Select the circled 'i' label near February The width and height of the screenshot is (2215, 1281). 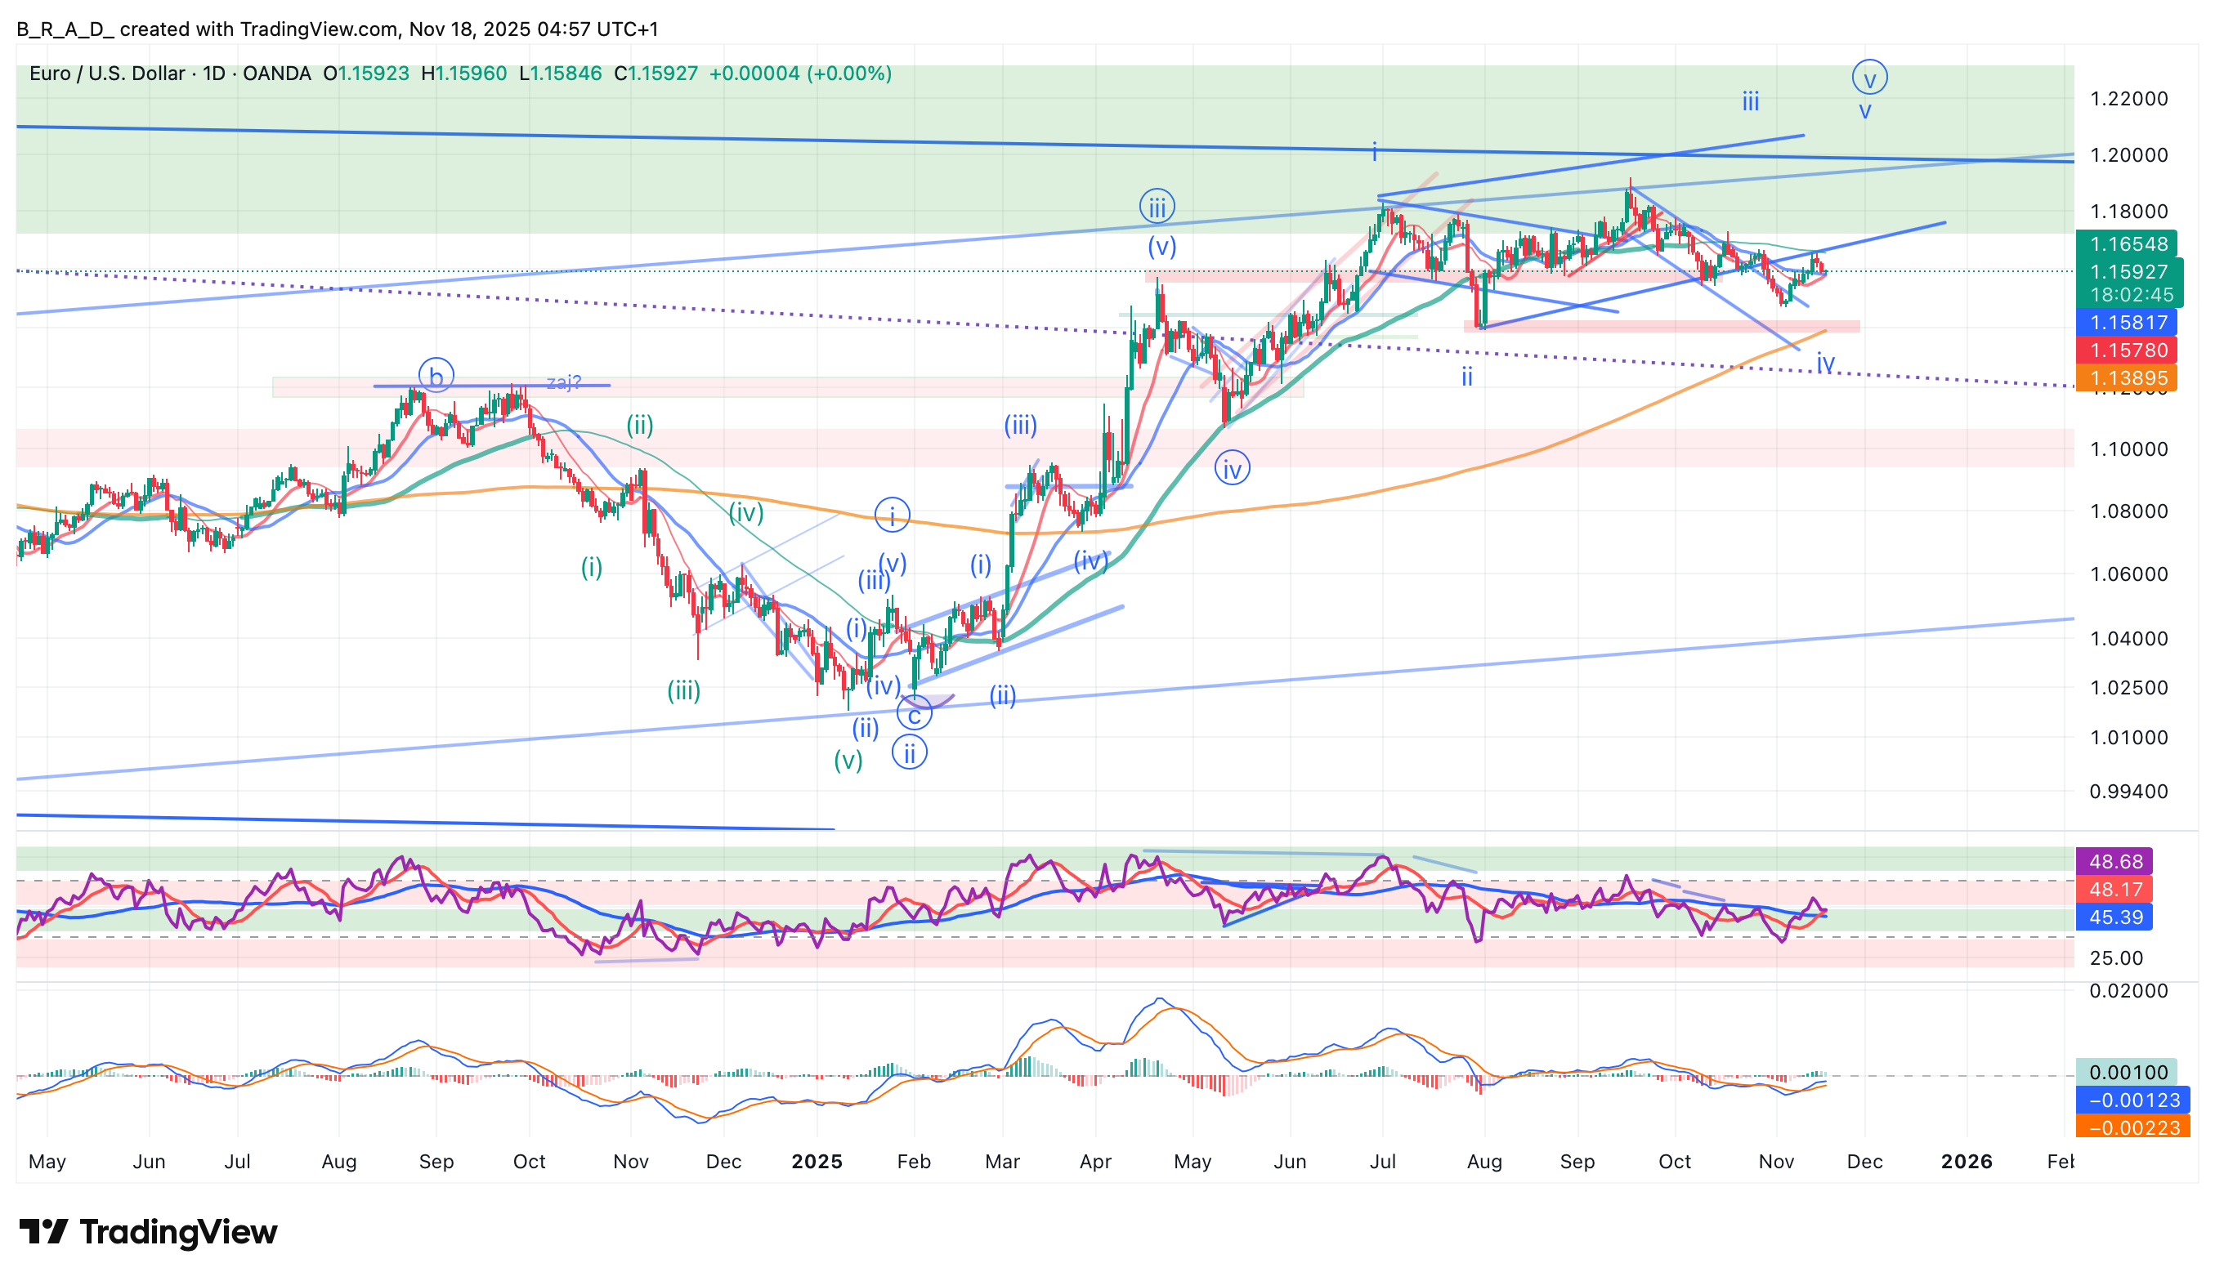point(893,515)
